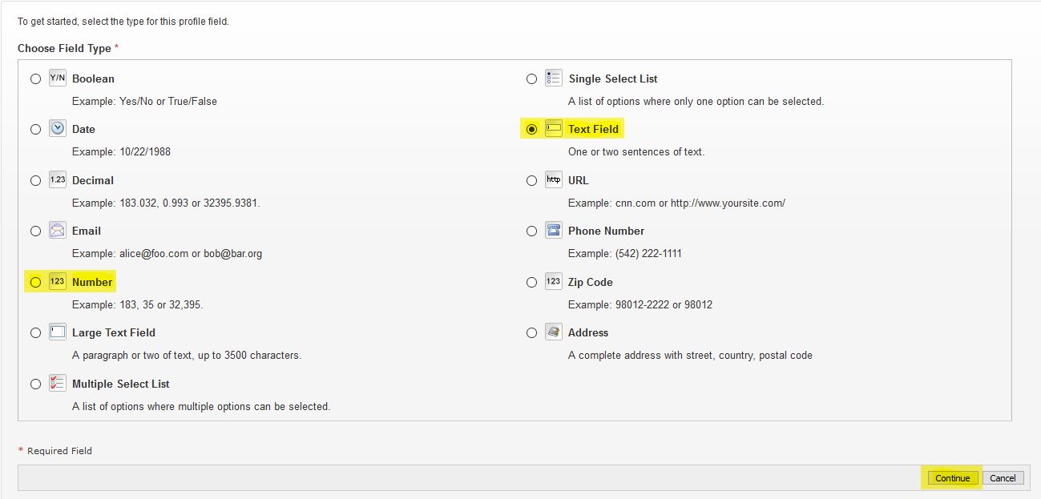Click the telephone icon beside Phone Number

point(553,231)
